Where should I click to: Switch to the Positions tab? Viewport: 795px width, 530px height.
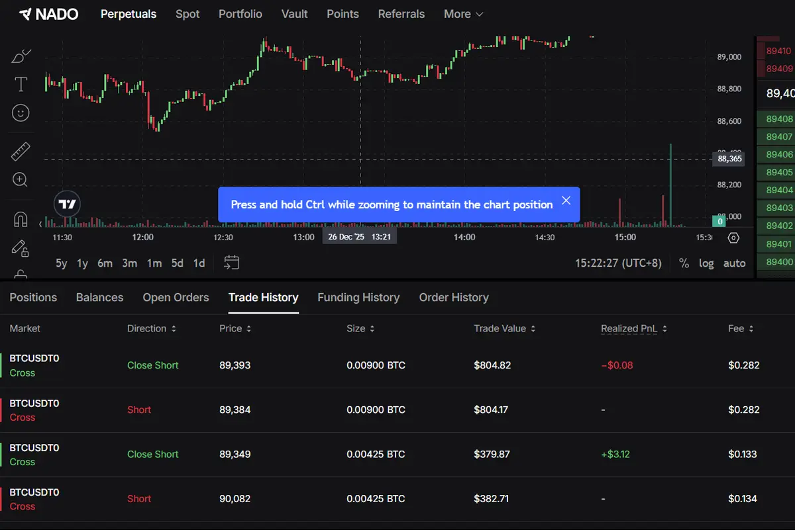click(33, 298)
